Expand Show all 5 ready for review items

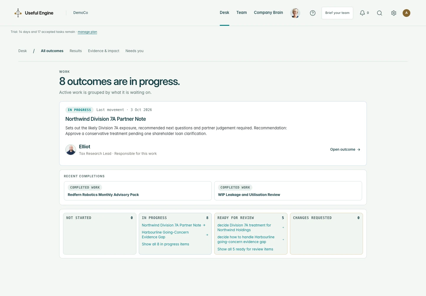click(245, 249)
